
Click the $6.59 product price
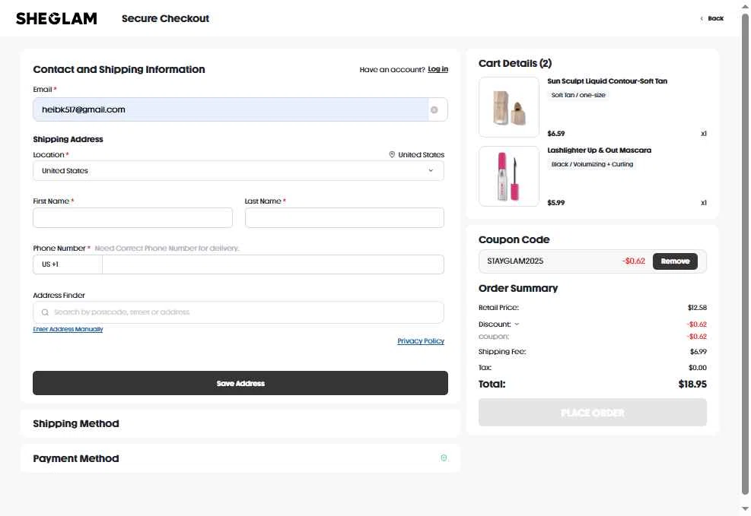coord(555,134)
